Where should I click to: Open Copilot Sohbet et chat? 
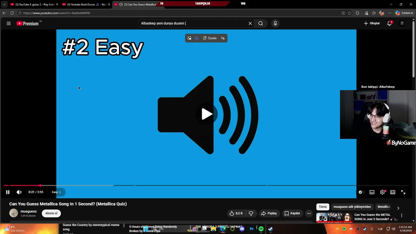pos(404,13)
